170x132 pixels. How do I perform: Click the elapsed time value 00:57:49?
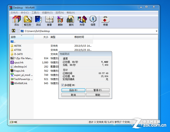[x=103, y=73]
